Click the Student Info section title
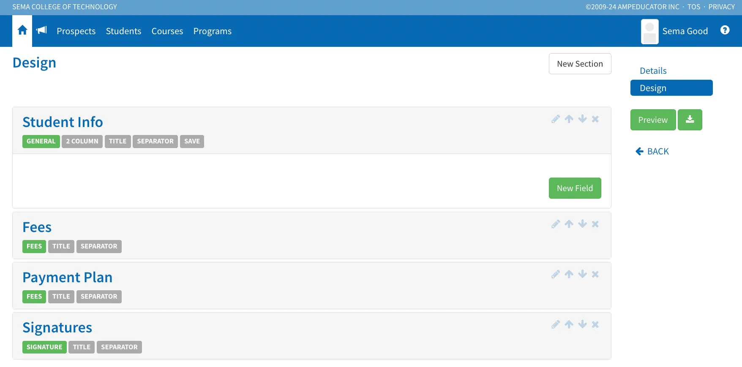This screenshot has width=742, height=367. (63, 122)
